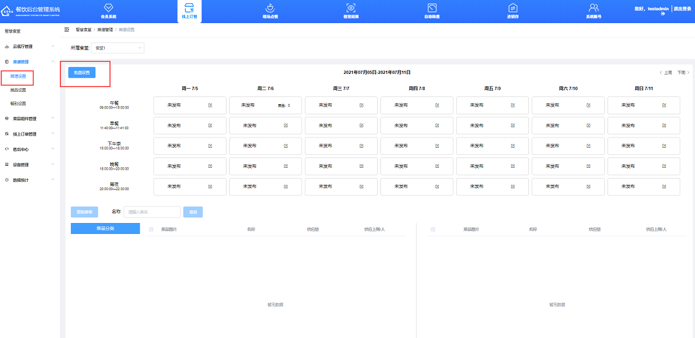Open the 进销存 inventory icon

coord(513,8)
